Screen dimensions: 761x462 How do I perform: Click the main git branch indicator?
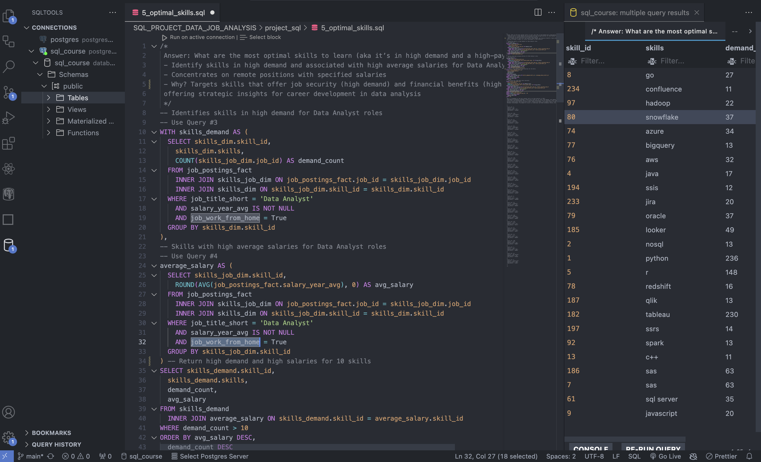(30, 456)
